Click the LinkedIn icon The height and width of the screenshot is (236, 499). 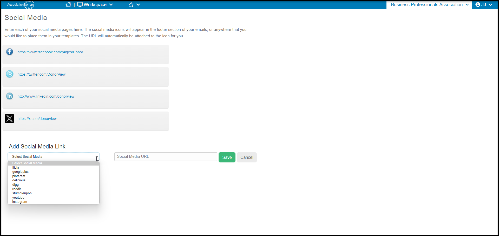click(x=10, y=96)
